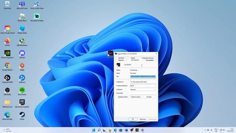Click the Erweitert button

coord(149,97)
